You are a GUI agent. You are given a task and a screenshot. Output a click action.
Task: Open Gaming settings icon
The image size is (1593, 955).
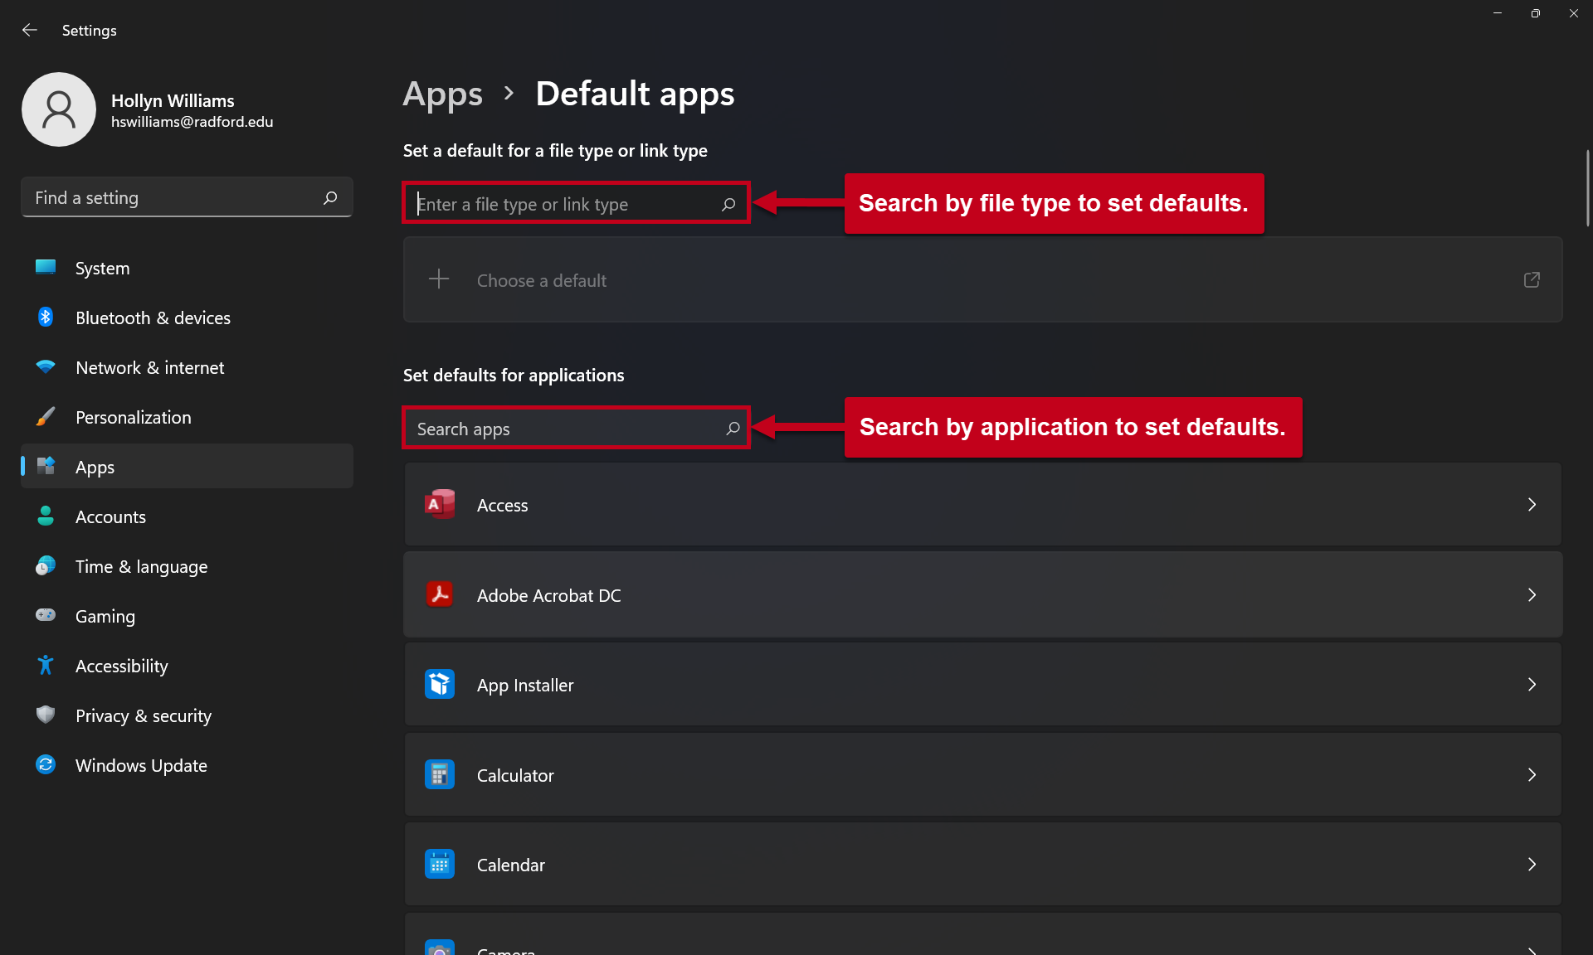[45, 616]
